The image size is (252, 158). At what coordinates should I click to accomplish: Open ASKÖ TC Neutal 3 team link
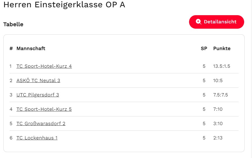click(x=38, y=80)
